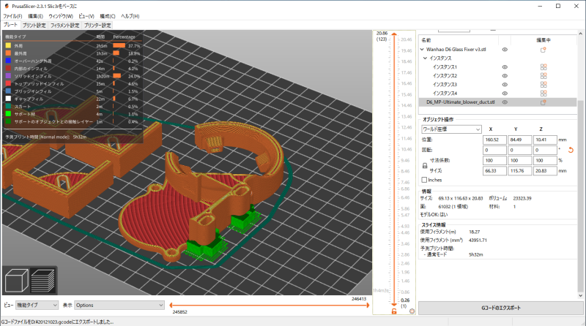The height and width of the screenshot is (326, 586).
Task: Switch to the sliced layers preview icon
Action: pos(43,281)
